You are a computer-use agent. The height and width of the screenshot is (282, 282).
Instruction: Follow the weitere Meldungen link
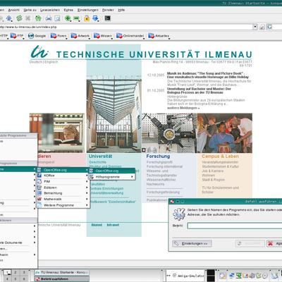click(183, 108)
